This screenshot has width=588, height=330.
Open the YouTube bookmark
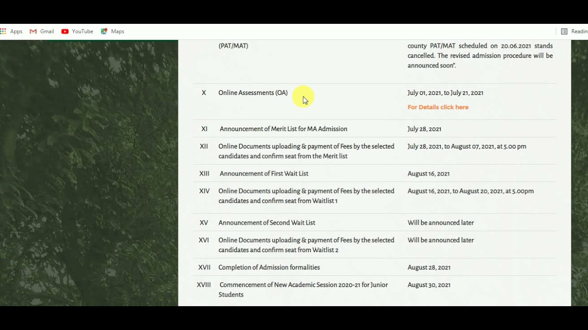click(77, 31)
